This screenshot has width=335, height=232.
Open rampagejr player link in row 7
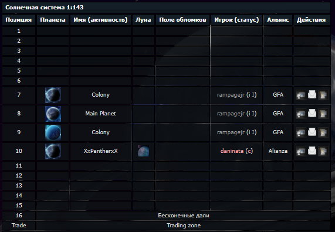[x=231, y=95]
